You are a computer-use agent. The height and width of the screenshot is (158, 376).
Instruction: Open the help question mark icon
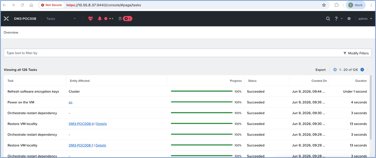click(336, 19)
